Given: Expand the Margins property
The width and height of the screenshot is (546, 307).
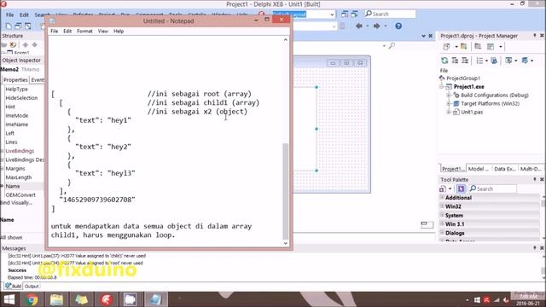Looking at the screenshot, I should [x=2, y=169].
